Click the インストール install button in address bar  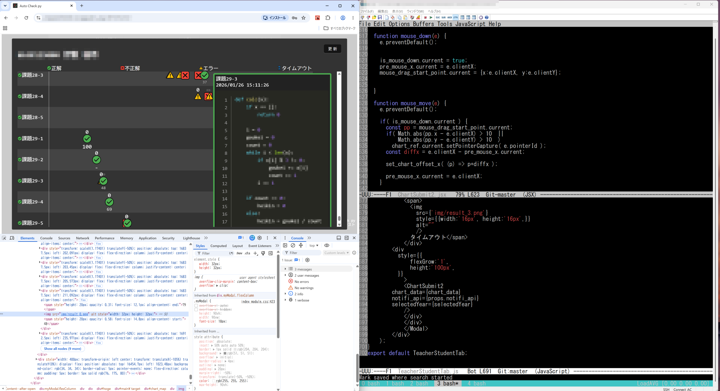274,18
